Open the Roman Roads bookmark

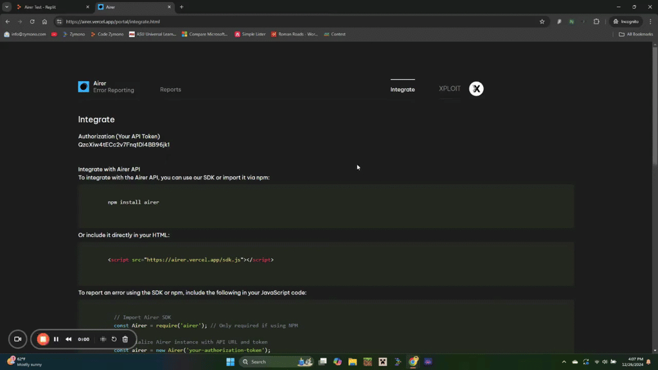pyautogui.click(x=294, y=34)
